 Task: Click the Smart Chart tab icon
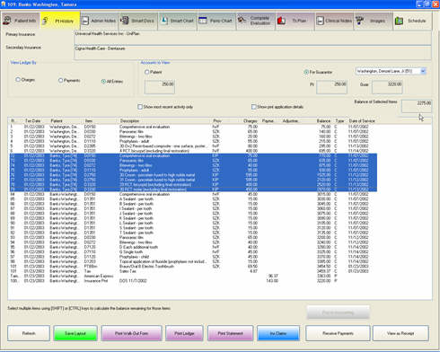[x=164, y=21]
